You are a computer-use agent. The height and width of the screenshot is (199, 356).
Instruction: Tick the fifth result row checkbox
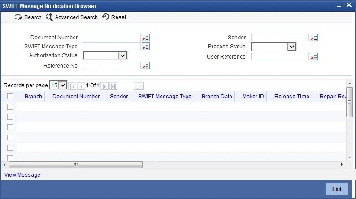pyautogui.click(x=10, y=148)
